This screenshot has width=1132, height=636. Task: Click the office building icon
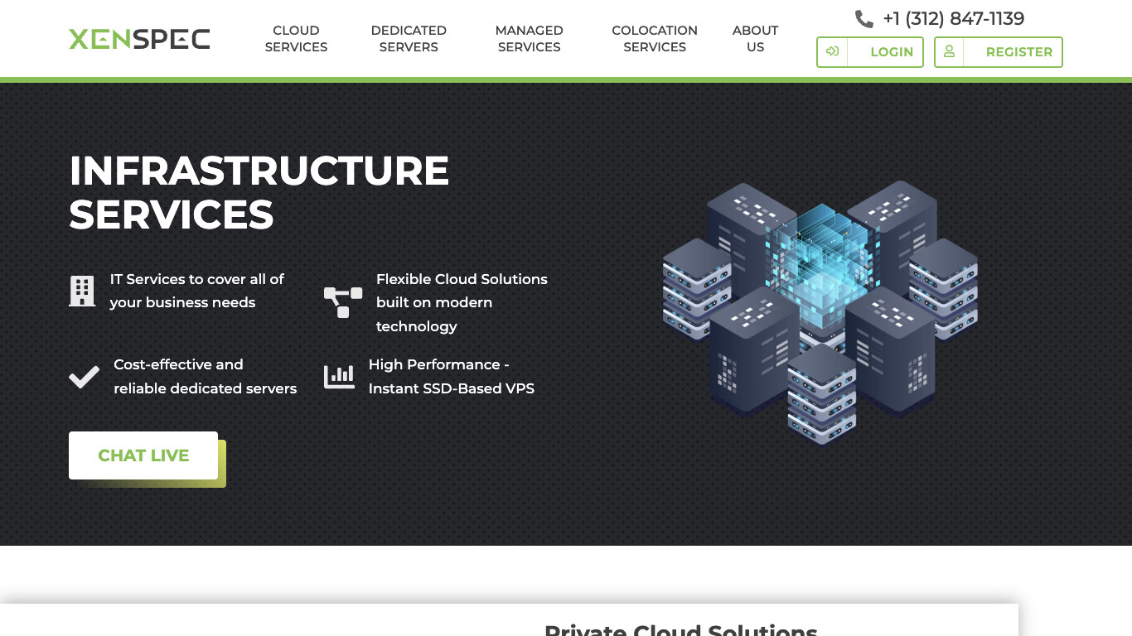81,291
